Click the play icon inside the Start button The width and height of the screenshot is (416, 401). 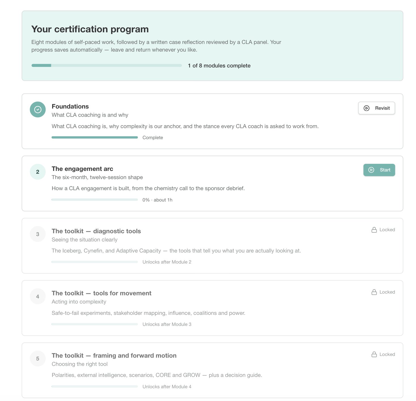point(371,170)
